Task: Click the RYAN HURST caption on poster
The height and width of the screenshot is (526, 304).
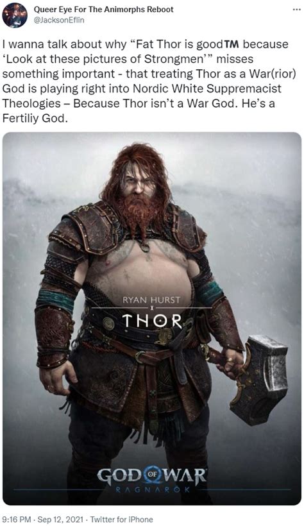Action: 151,300
